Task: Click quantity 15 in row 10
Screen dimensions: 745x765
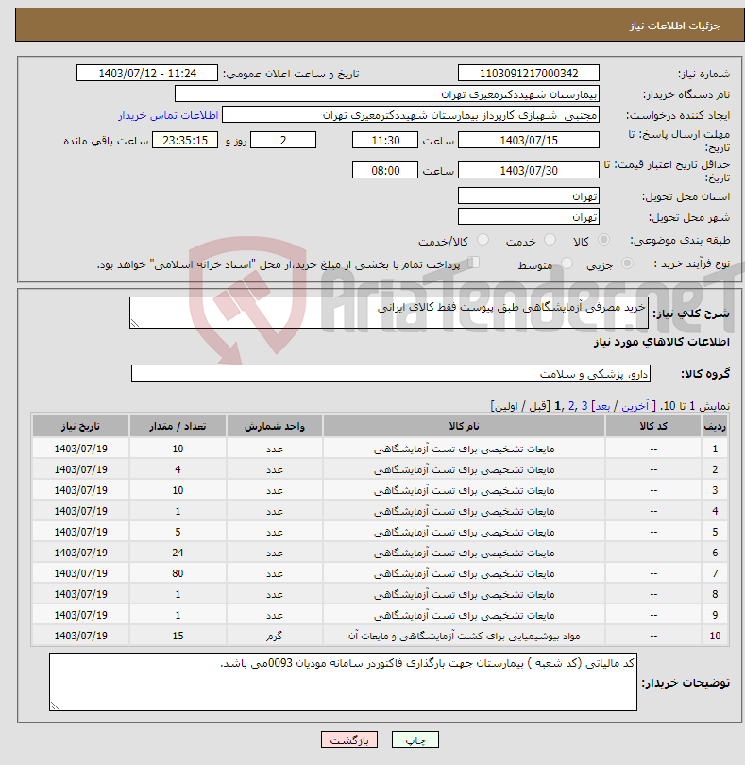Action: (178, 636)
